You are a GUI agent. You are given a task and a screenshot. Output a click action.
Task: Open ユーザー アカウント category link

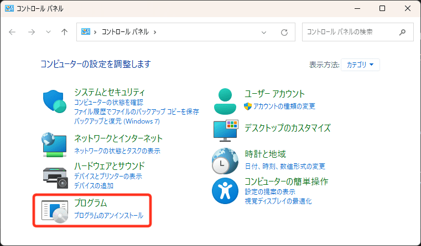pos(274,94)
